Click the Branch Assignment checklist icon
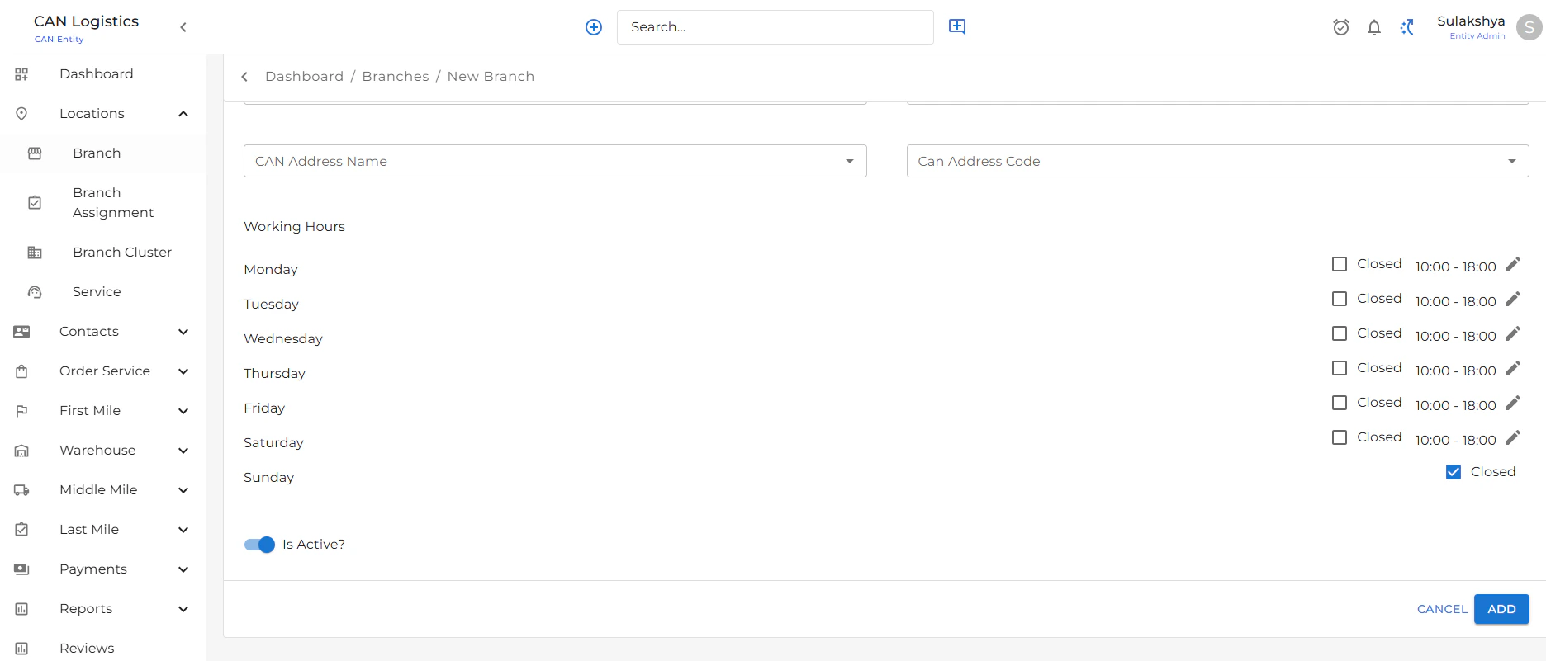The image size is (1546, 661). click(x=35, y=203)
